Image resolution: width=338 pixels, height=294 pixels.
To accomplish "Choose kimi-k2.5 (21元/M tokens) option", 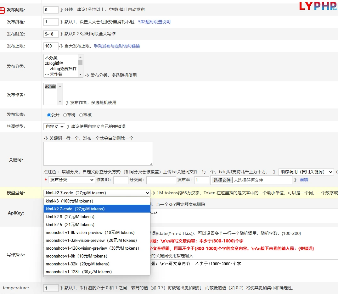I will coord(97,225).
